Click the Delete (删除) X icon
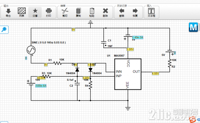 click(105, 11)
